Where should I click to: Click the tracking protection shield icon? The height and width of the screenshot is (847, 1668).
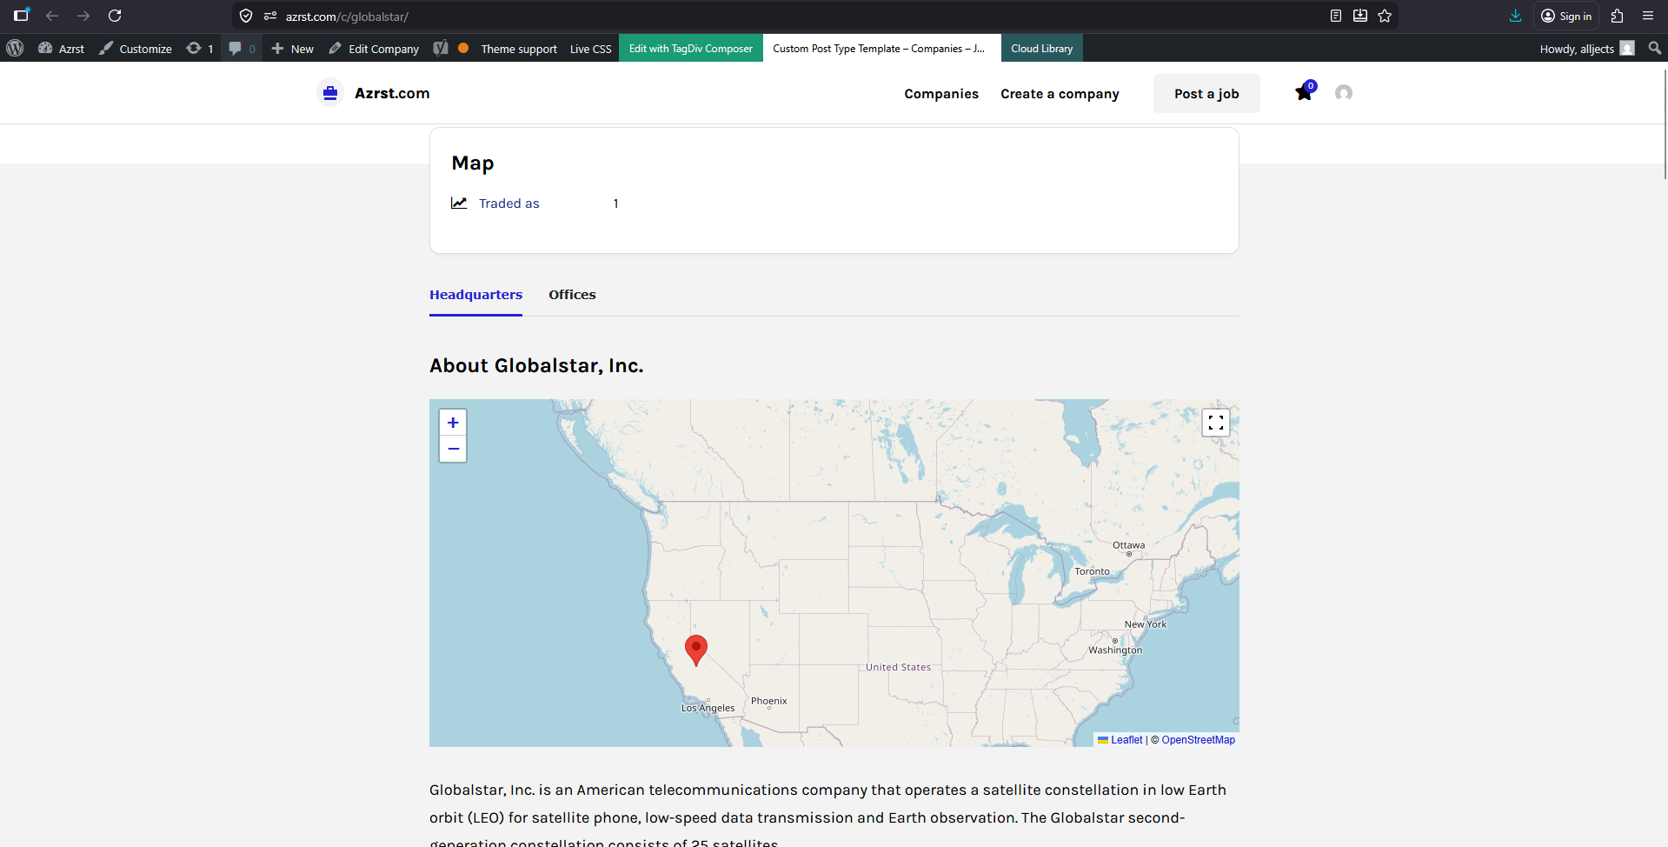pos(246,16)
